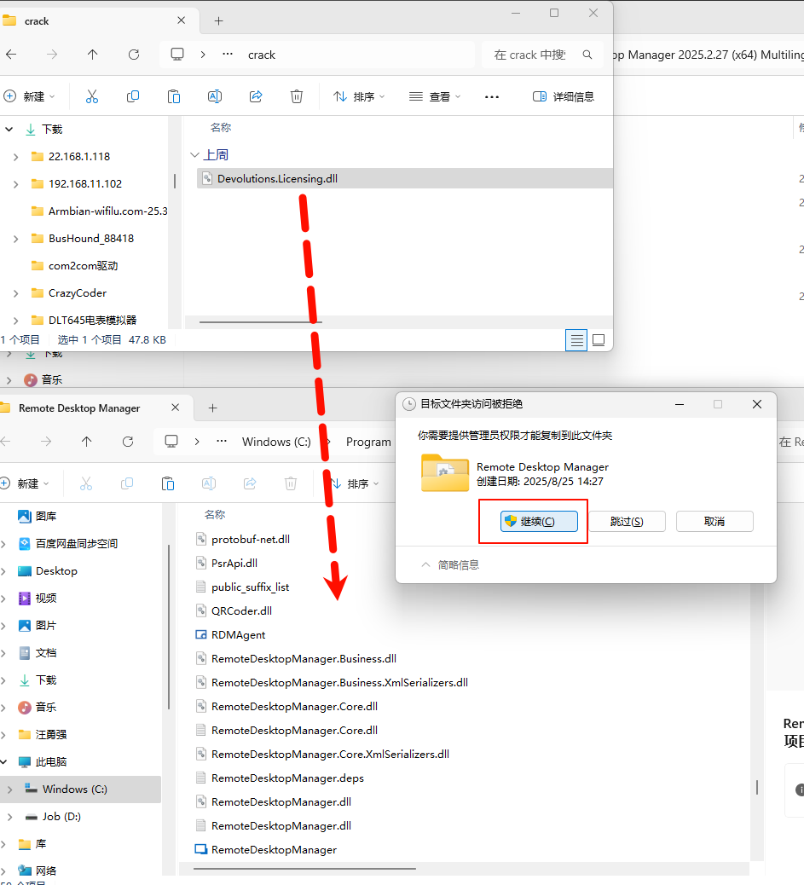Select the protobuf-net.dll file
This screenshot has height=885, width=804.
[251, 539]
